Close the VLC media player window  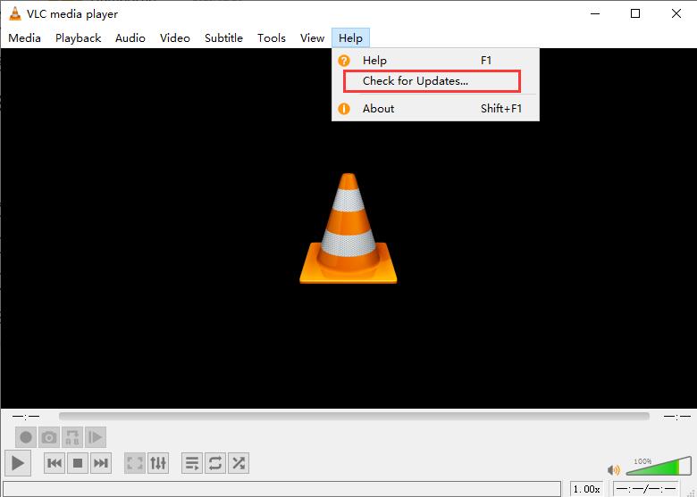676,13
